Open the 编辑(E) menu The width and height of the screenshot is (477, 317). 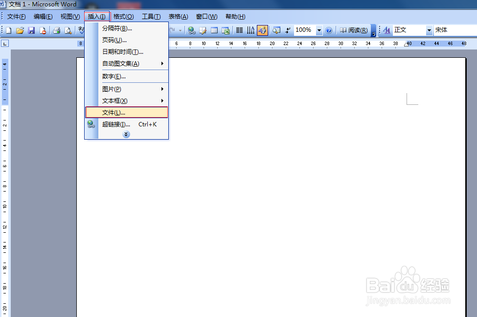[x=43, y=17]
